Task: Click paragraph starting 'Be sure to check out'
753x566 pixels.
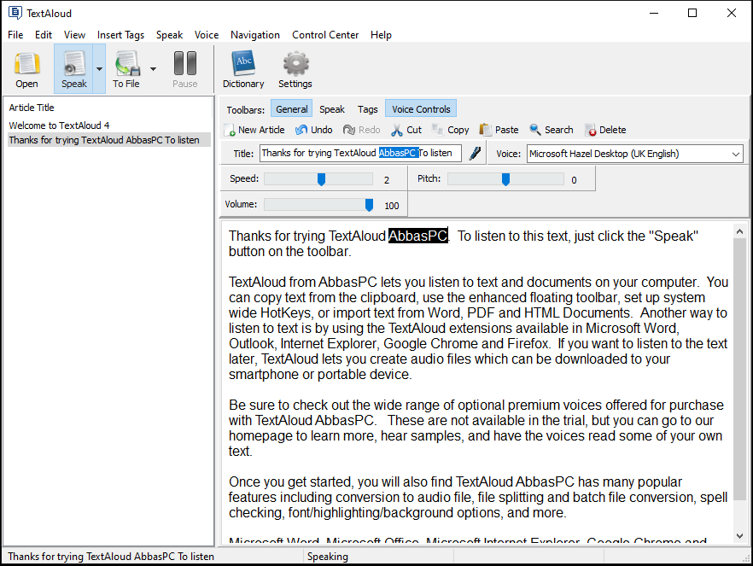Action: pos(476,428)
